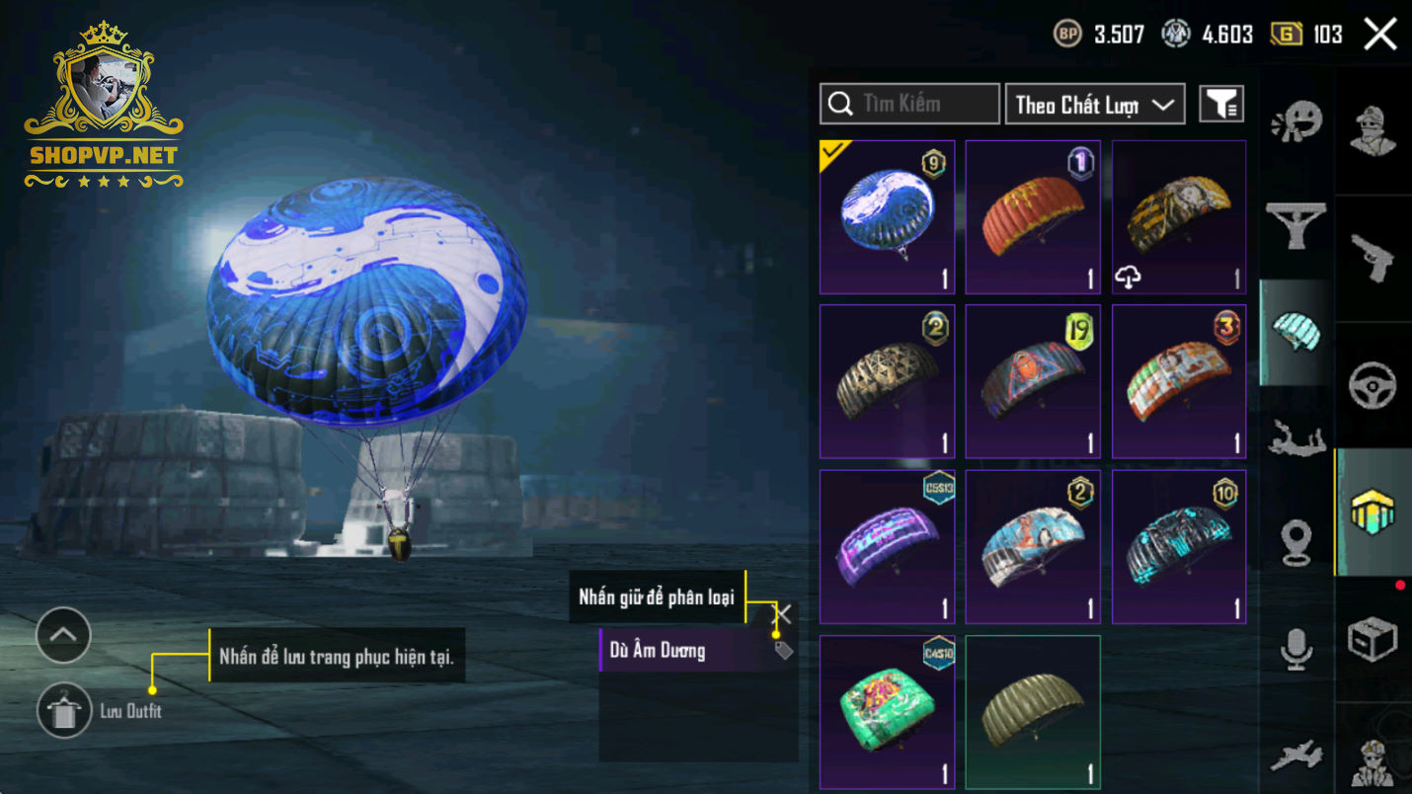The width and height of the screenshot is (1412, 794).
Task: Select the character avatar icon at top
Action: (1373, 131)
